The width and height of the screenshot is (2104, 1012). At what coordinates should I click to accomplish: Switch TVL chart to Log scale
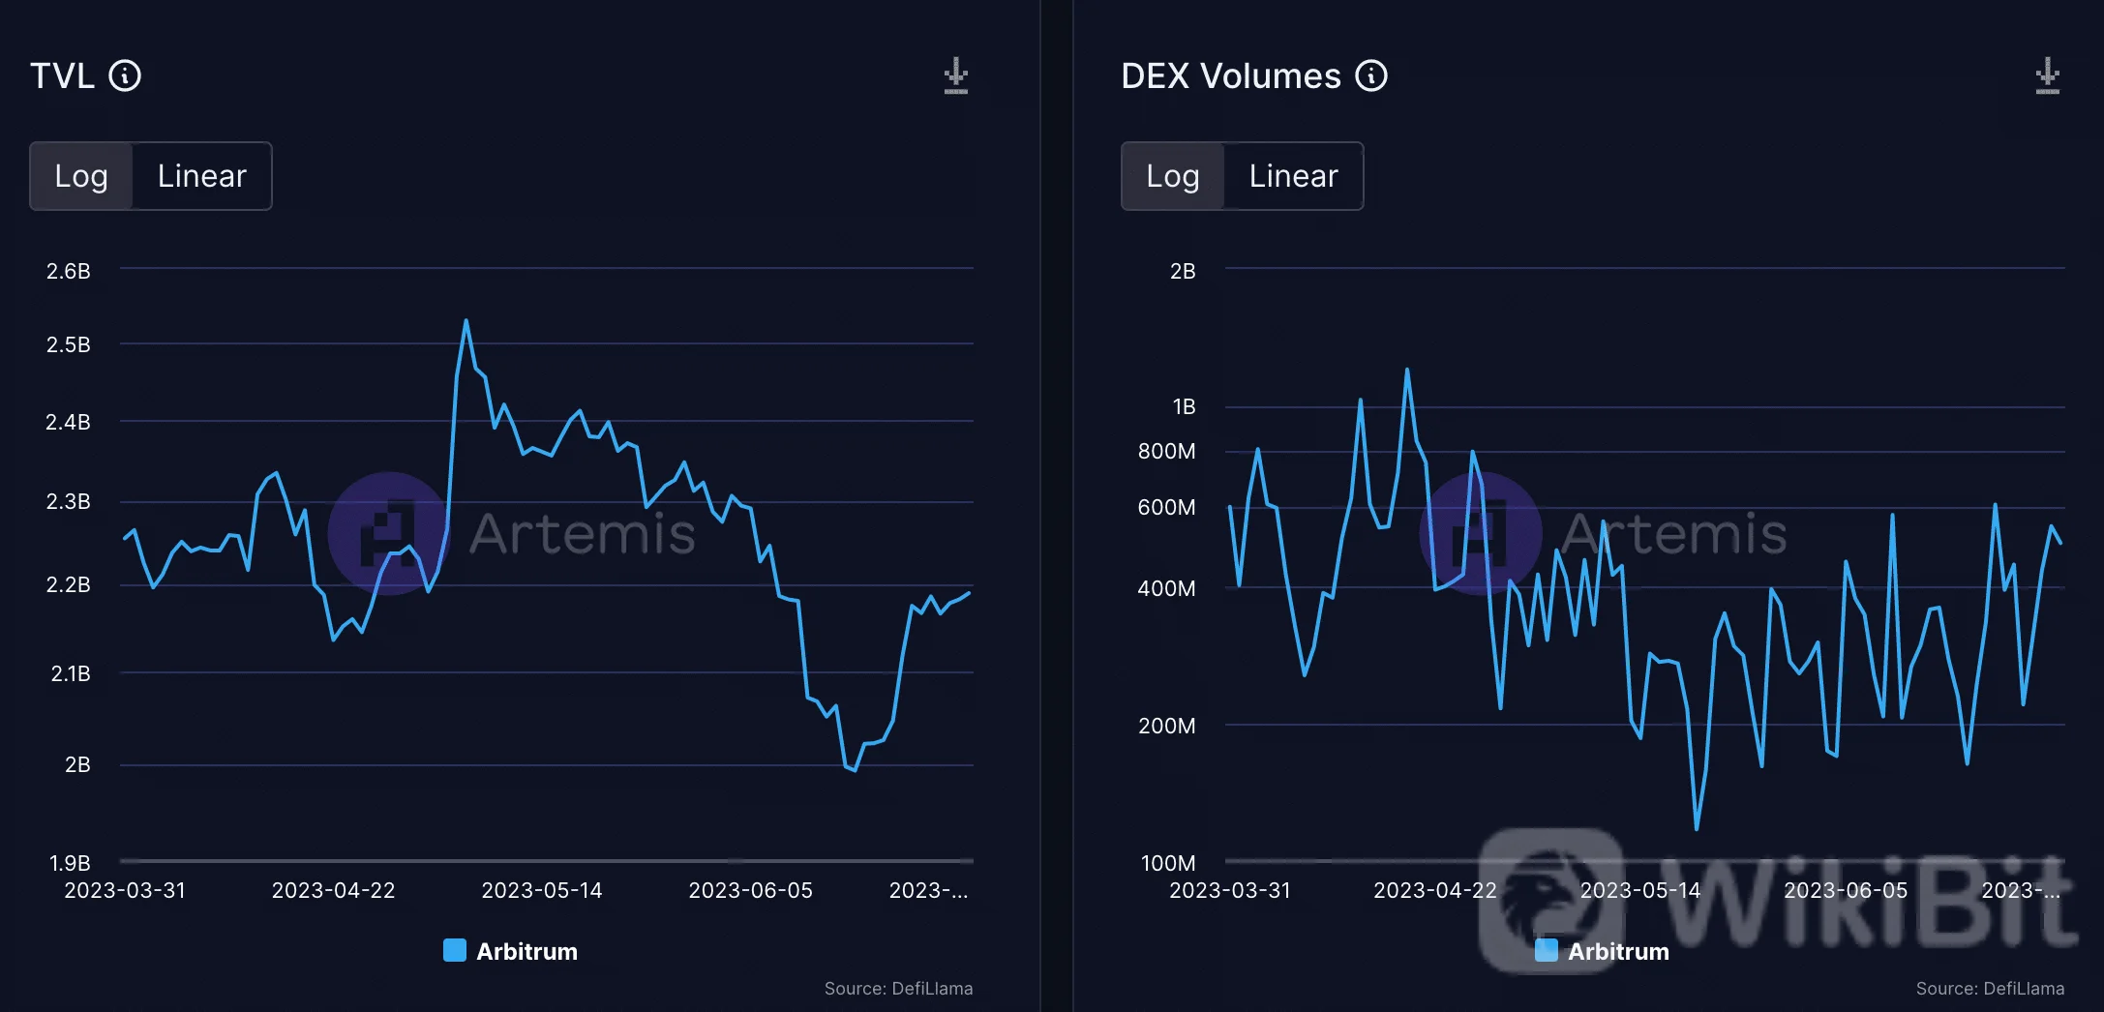[x=81, y=176]
